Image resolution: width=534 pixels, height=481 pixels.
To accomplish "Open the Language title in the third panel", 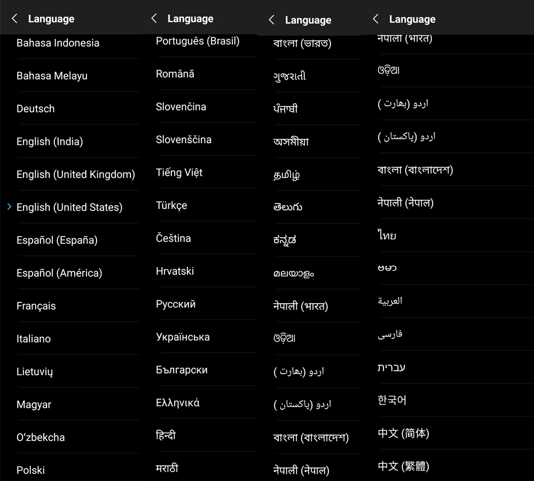I will (308, 20).
